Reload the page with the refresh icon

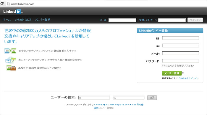[2, 4]
